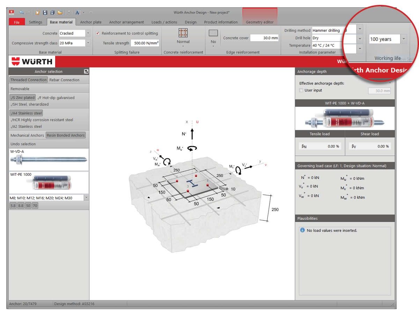This screenshot has height=314, width=419.
Task: Expand the Normal concrete reinforcement dropdown arrow
Action: 183,46
